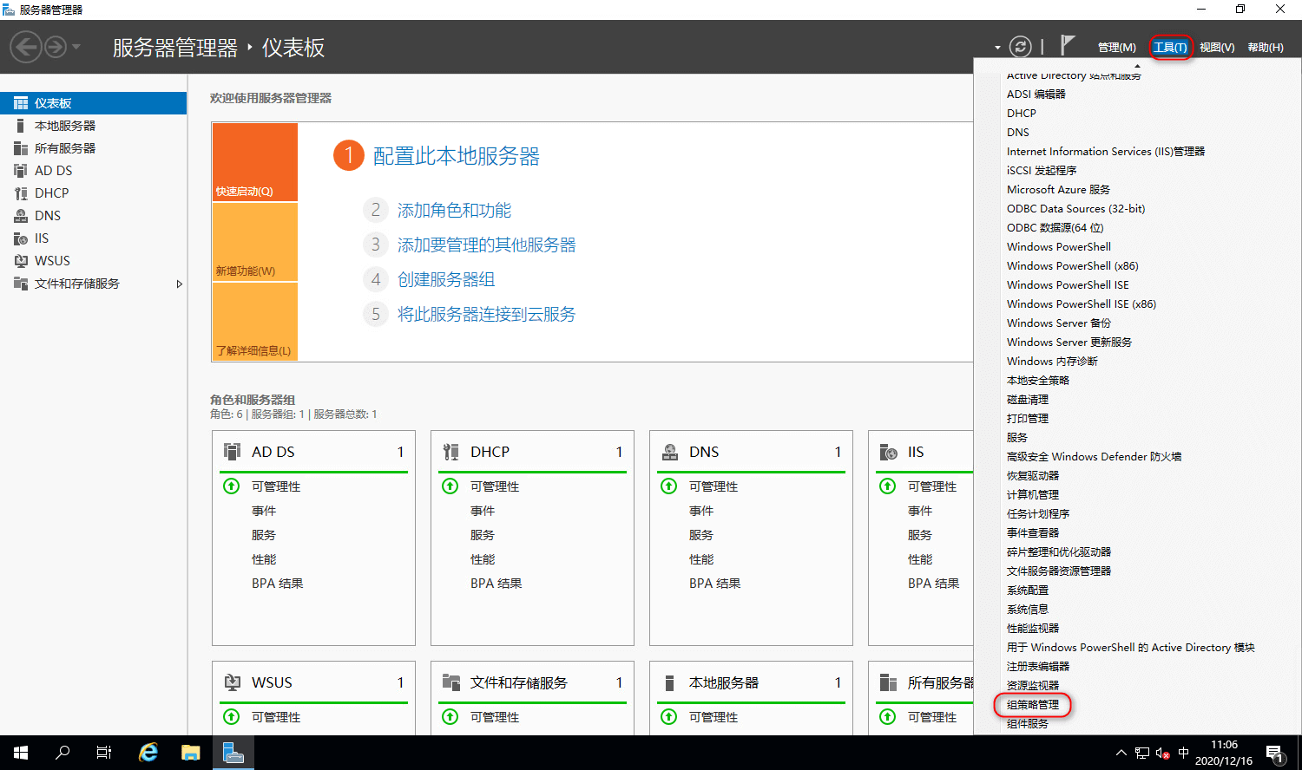Click 服务 in the DHCP tile

(x=483, y=535)
